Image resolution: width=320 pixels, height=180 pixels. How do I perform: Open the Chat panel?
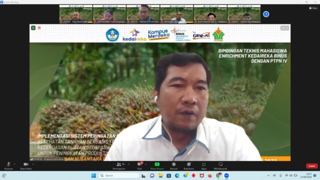140,165
